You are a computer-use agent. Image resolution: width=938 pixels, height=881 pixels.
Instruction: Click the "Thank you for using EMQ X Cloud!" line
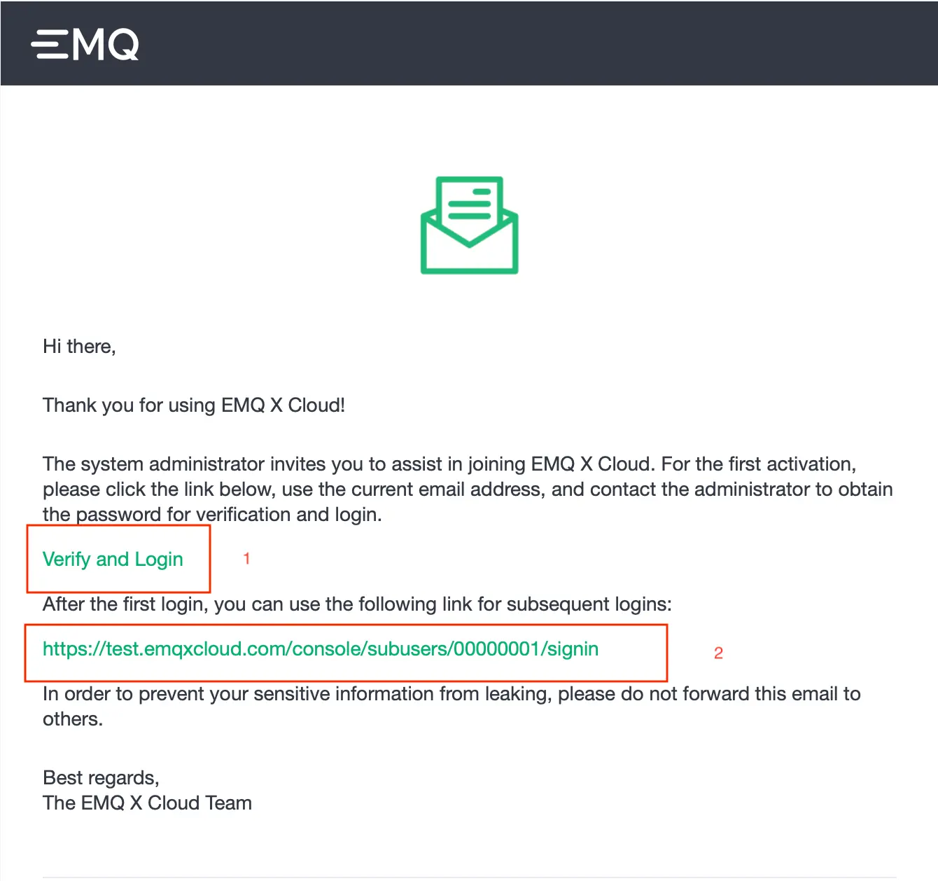coord(194,405)
